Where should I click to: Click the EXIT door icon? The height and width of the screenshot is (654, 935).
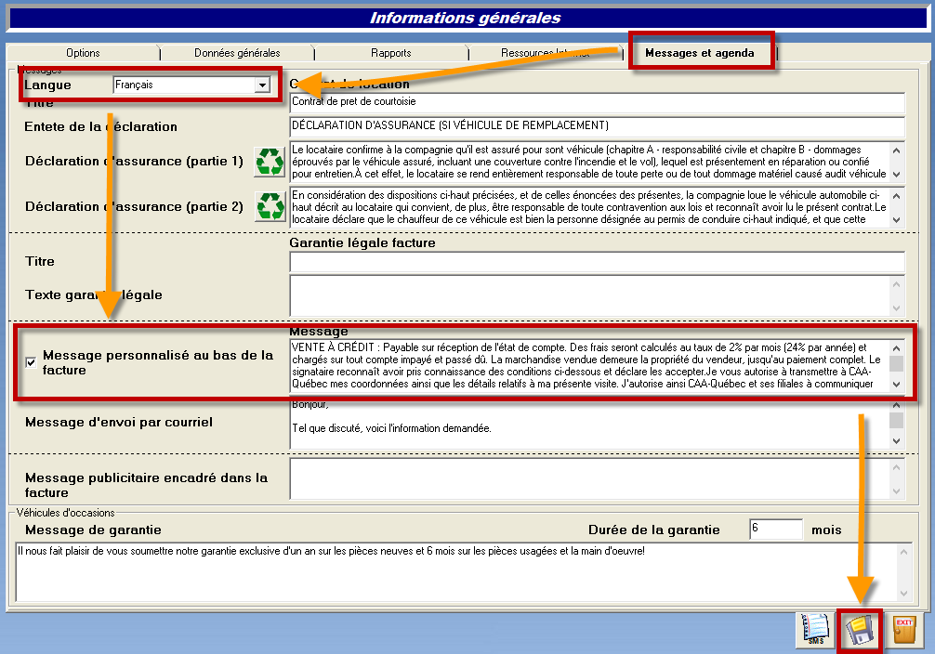coord(904,630)
